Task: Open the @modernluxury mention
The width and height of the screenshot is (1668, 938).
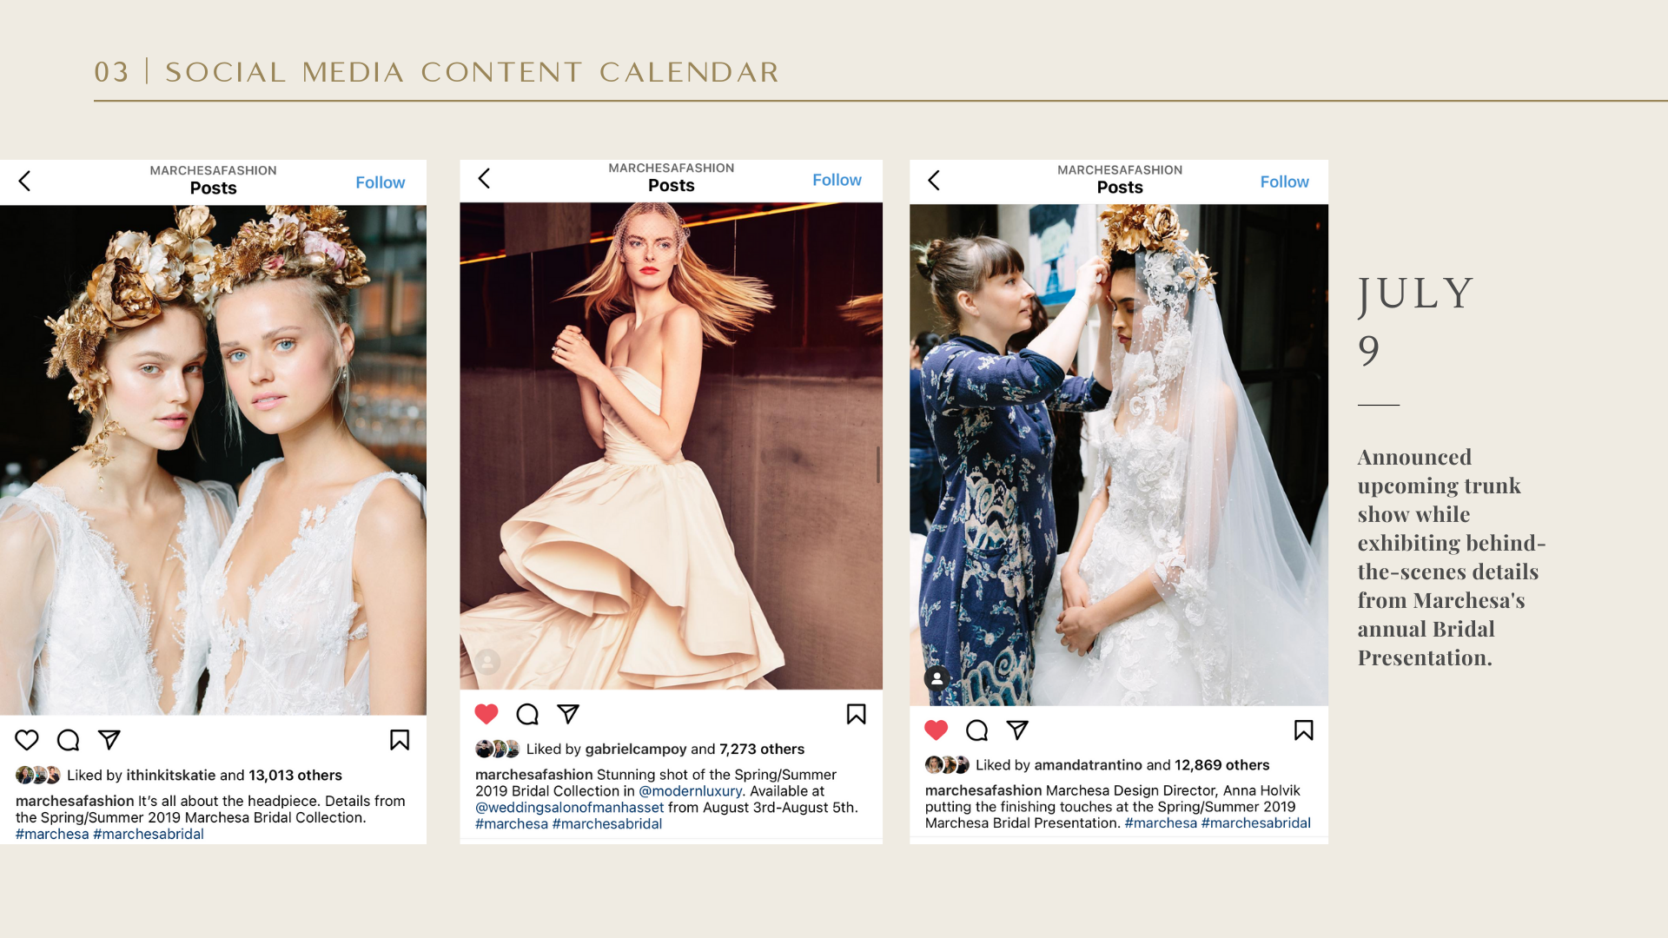Action: tap(691, 791)
